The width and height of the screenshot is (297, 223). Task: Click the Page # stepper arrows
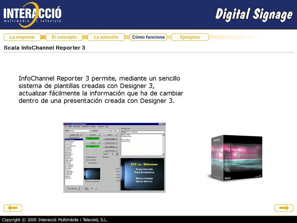[117, 154]
